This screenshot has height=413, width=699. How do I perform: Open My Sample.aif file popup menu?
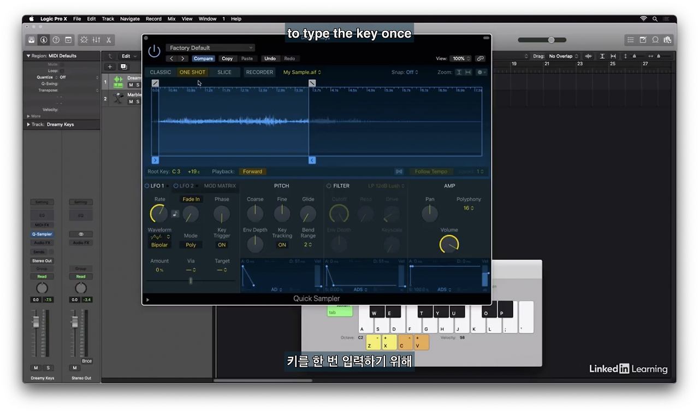coord(302,72)
